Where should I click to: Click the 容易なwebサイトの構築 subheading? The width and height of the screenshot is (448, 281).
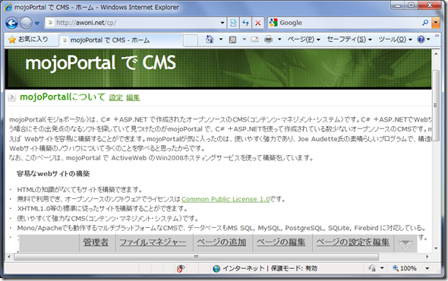(x=53, y=173)
